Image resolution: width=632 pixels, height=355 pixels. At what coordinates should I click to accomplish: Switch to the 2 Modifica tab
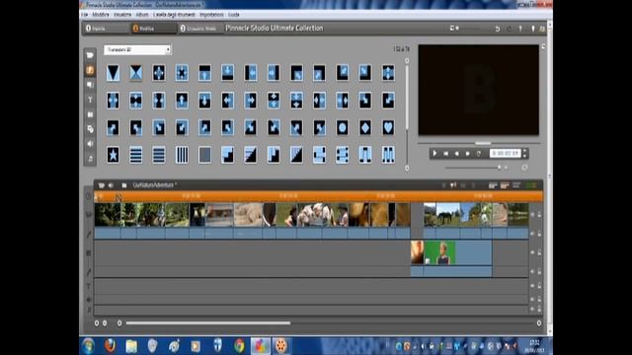click(x=154, y=29)
